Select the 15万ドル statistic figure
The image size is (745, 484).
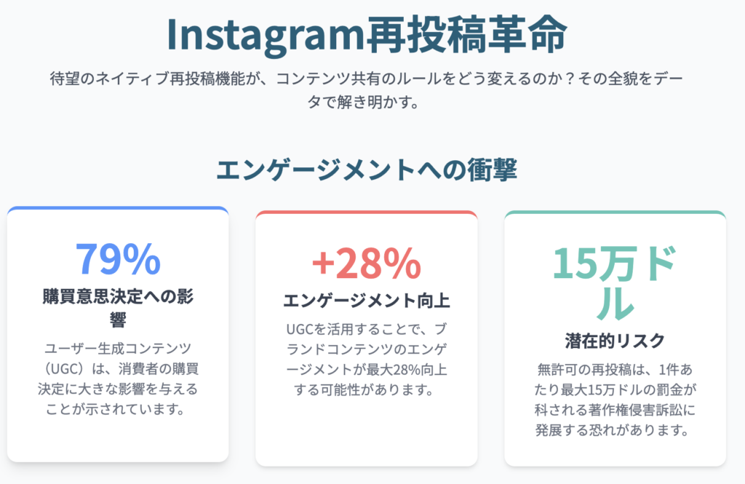point(615,283)
